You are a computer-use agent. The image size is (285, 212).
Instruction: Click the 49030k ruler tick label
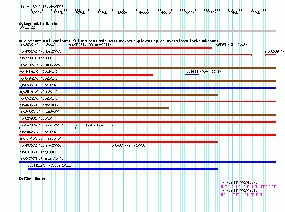coord(210,13)
